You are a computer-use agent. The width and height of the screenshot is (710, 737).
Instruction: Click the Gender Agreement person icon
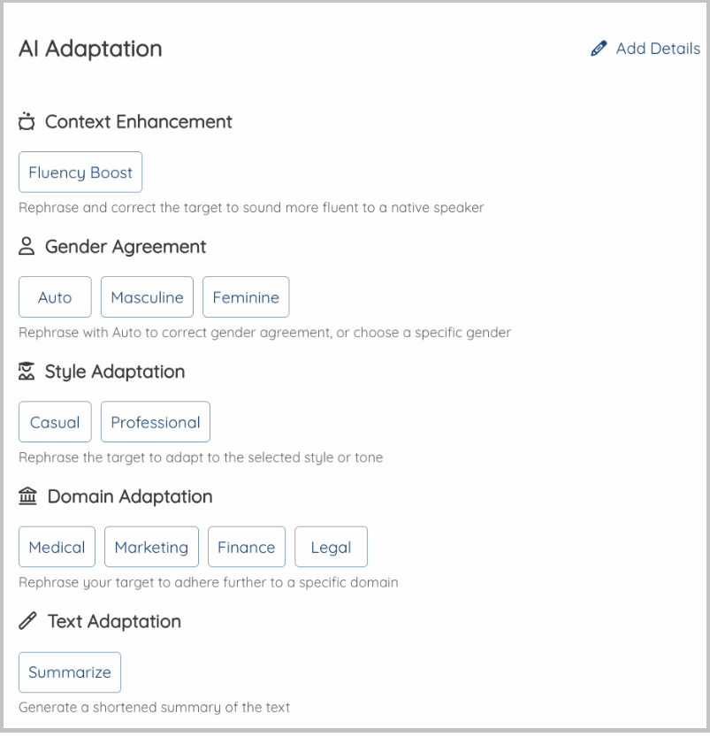click(27, 247)
